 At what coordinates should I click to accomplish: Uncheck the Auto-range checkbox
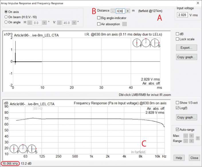tap(178, 129)
